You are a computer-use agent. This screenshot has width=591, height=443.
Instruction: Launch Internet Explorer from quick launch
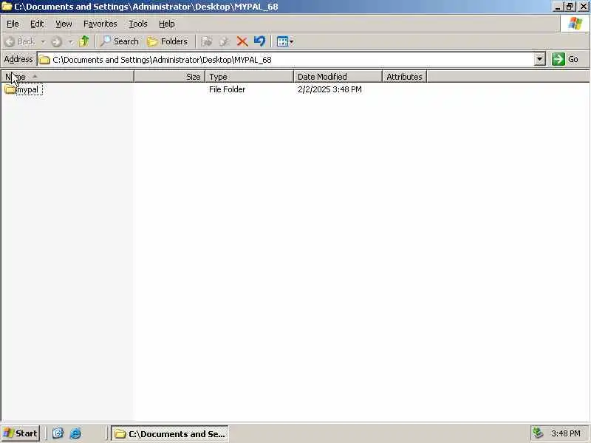click(x=75, y=433)
